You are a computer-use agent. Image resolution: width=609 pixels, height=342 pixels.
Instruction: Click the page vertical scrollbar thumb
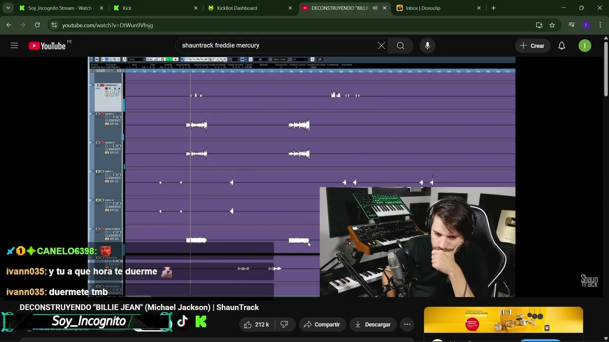tap(606, 69)
